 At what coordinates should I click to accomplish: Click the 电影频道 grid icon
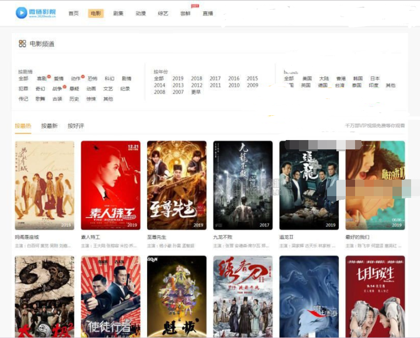[x=22, y=43]
